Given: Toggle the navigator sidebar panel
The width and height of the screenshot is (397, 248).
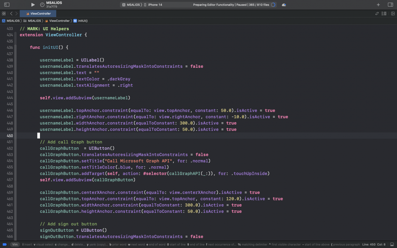Looking at the screenshot, I should click(x=7, y=5).
